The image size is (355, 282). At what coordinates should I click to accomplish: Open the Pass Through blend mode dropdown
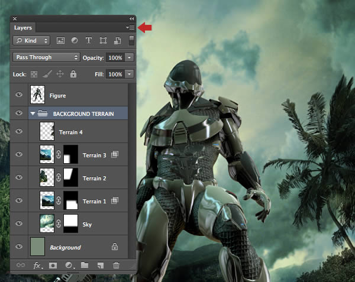tap(46, 57)
